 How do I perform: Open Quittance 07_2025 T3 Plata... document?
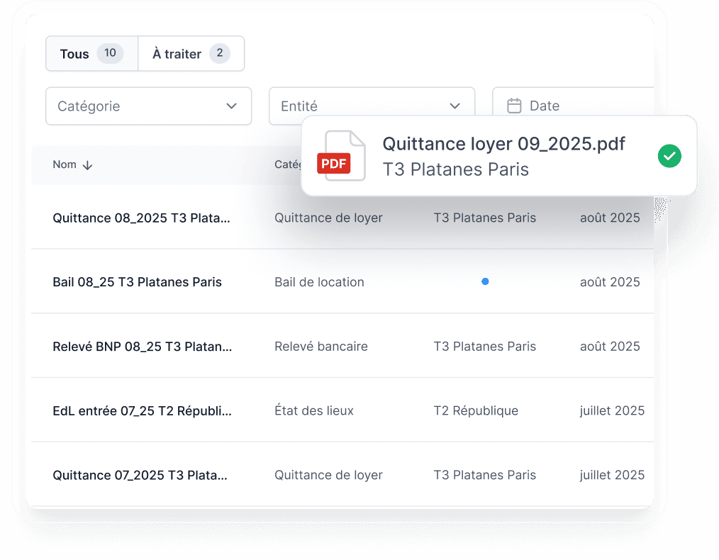140,475
